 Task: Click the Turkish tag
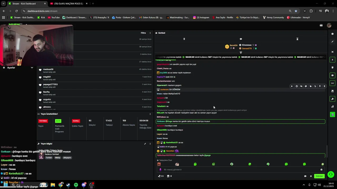[49, 158]
